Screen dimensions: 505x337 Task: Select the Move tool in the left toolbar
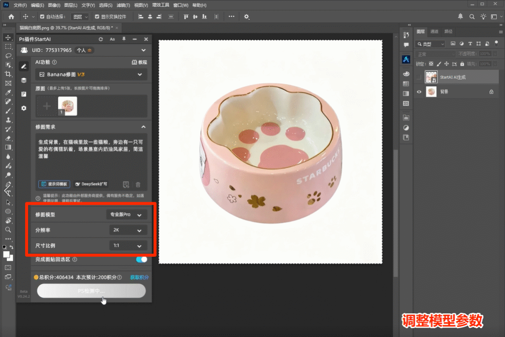8,37
